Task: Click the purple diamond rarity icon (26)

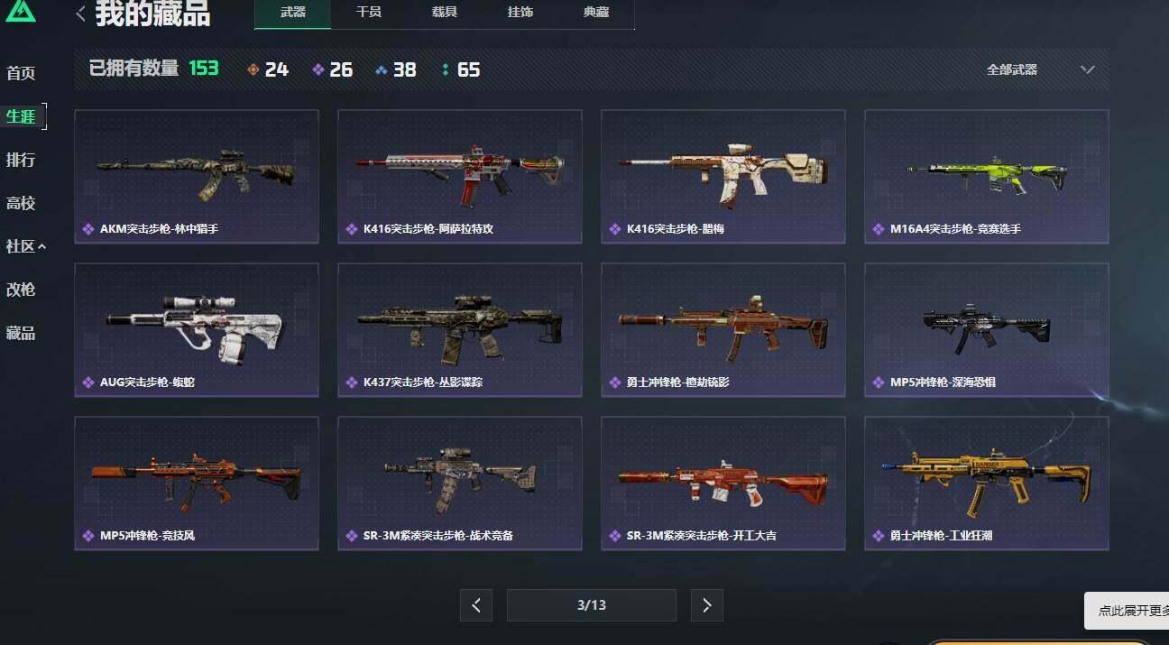Action: [x=318, y=69]
